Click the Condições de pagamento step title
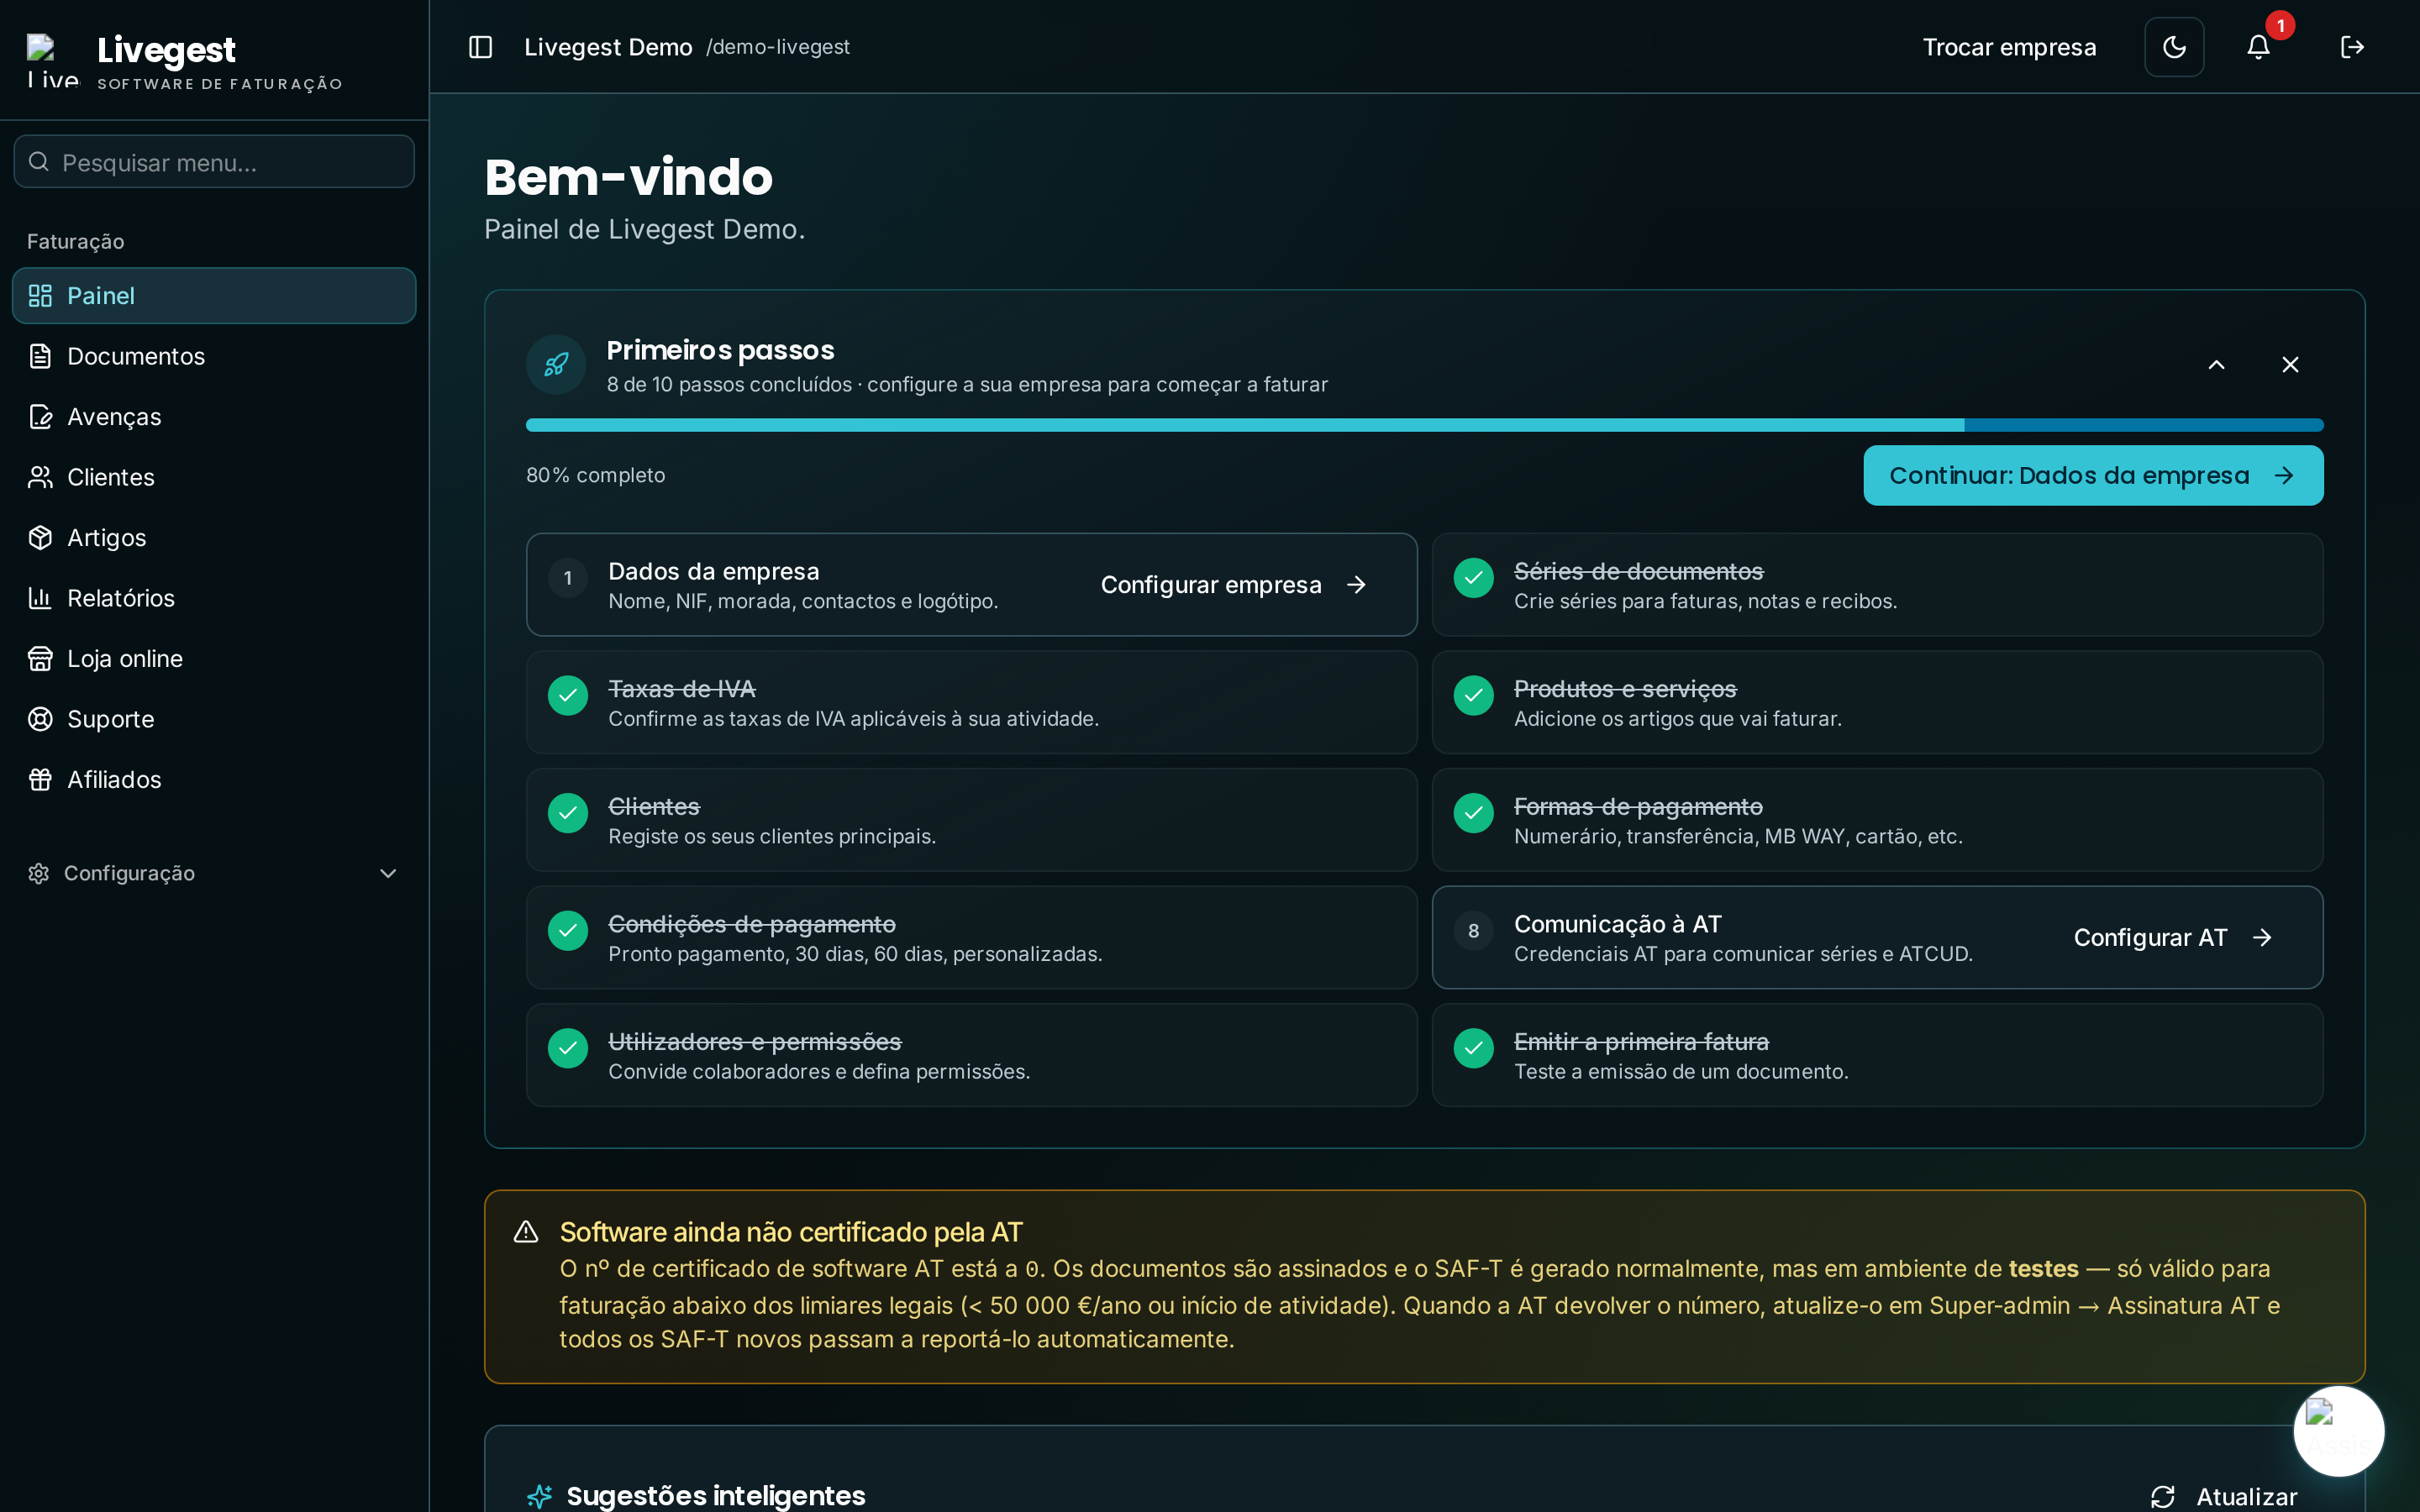The height and width of the screenshot is (1512, 2420). tap(751, 924)
